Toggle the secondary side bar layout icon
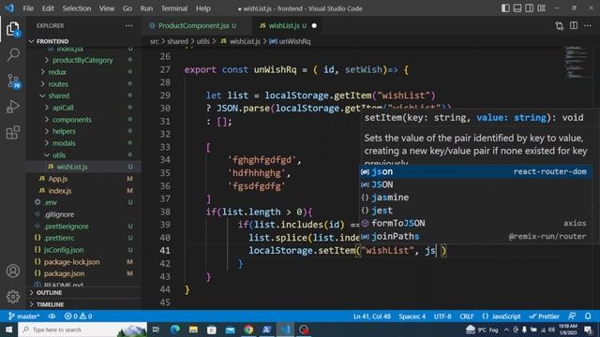600x337 pixels. pyautogui.click(x=529, y=8)
